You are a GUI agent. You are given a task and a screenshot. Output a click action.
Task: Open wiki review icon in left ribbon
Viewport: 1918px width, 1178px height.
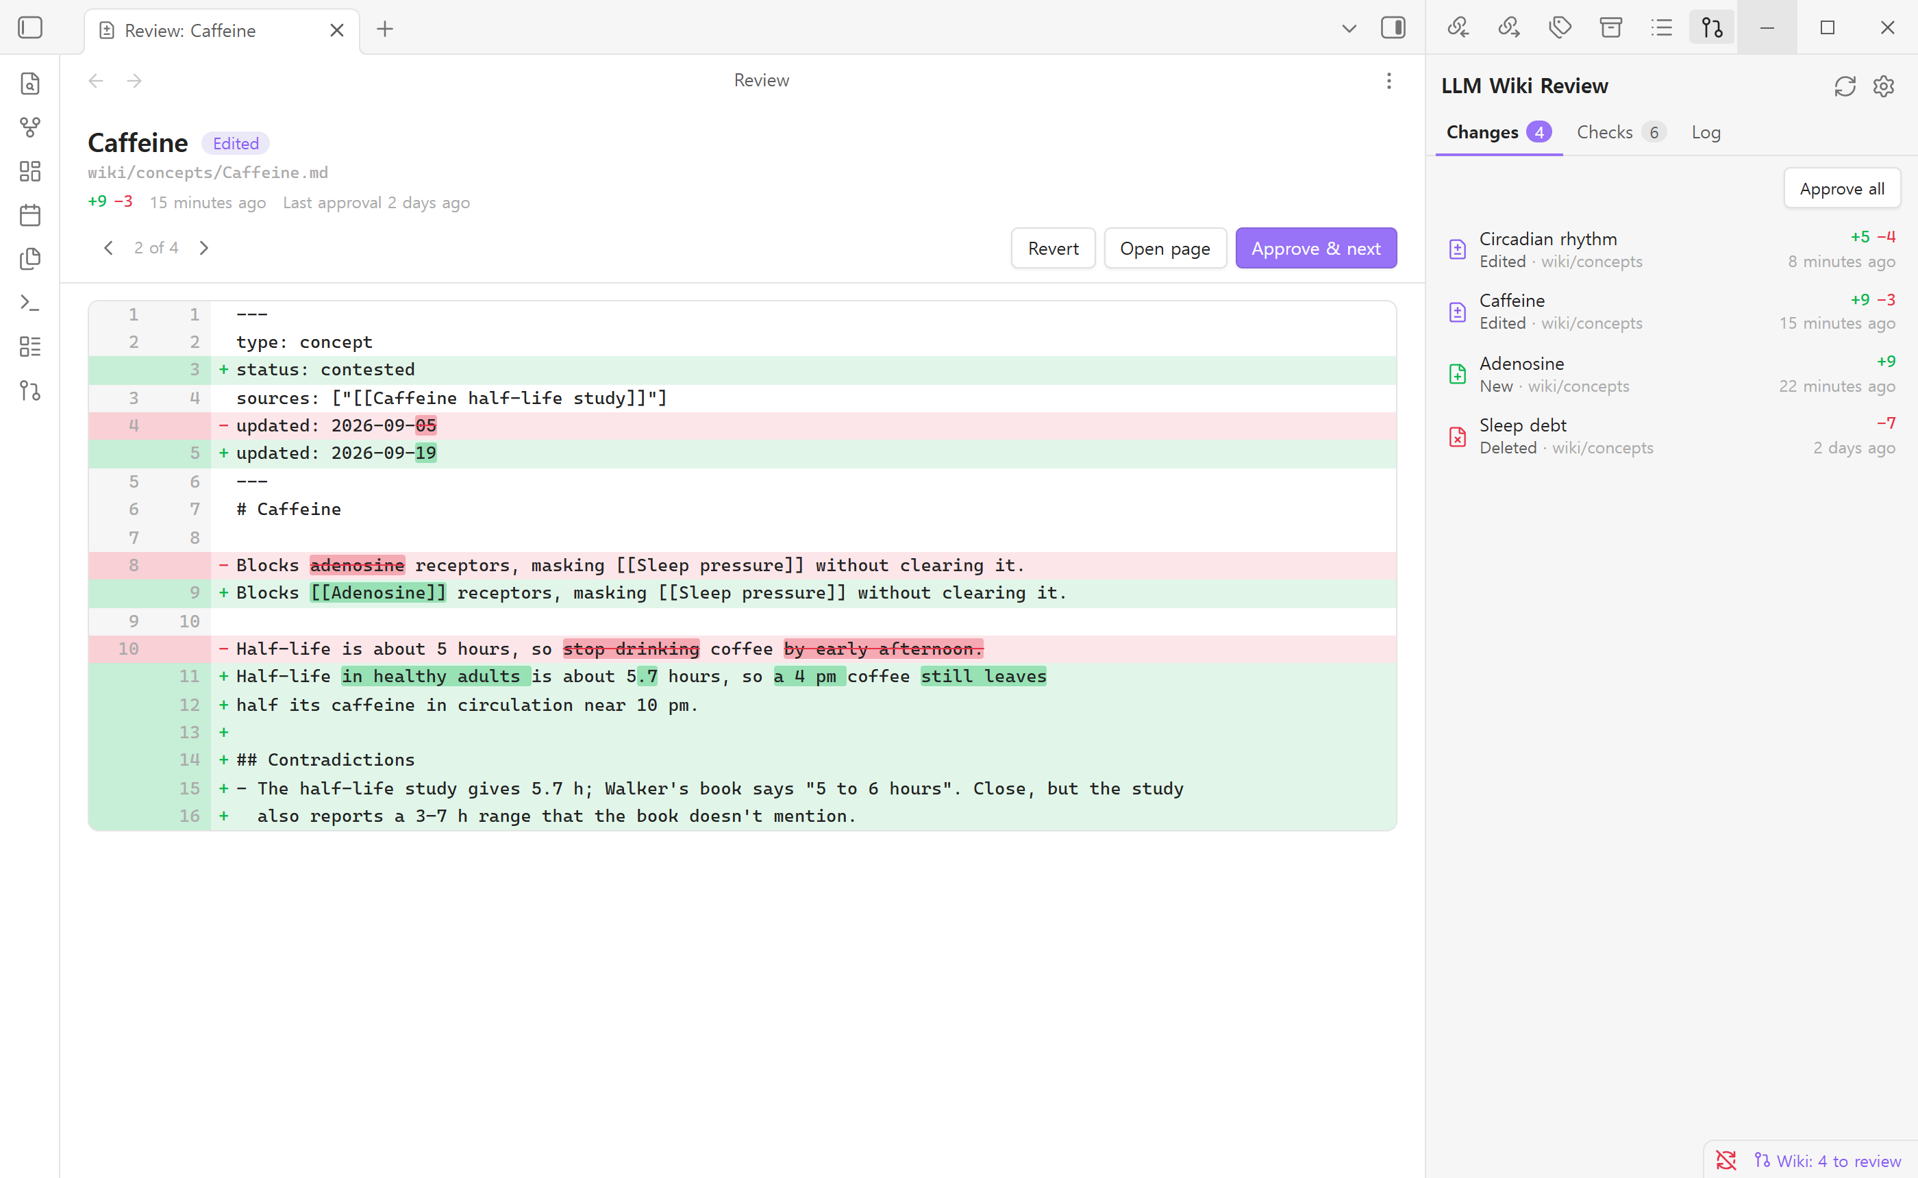pyautogui.click(x=29, y=390)
